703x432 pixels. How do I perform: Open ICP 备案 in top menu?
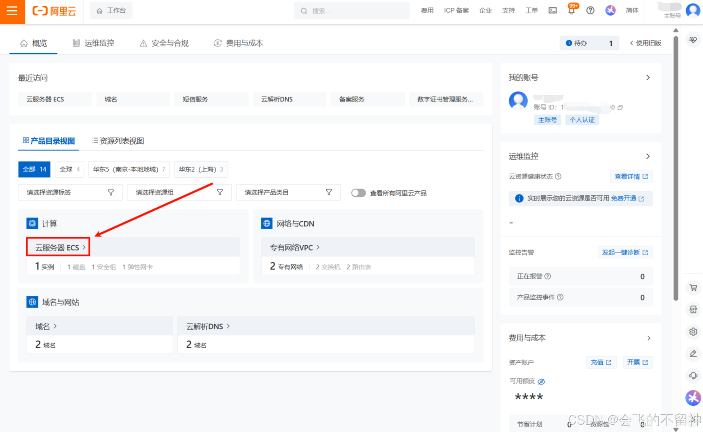[x=457, y=11]
